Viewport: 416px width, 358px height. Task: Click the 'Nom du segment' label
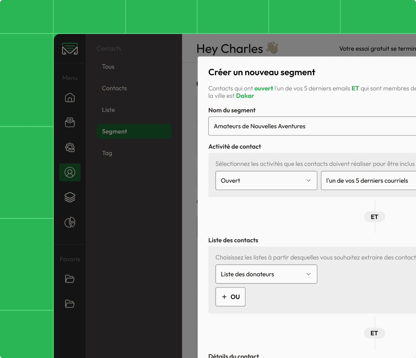click(232, 110)
